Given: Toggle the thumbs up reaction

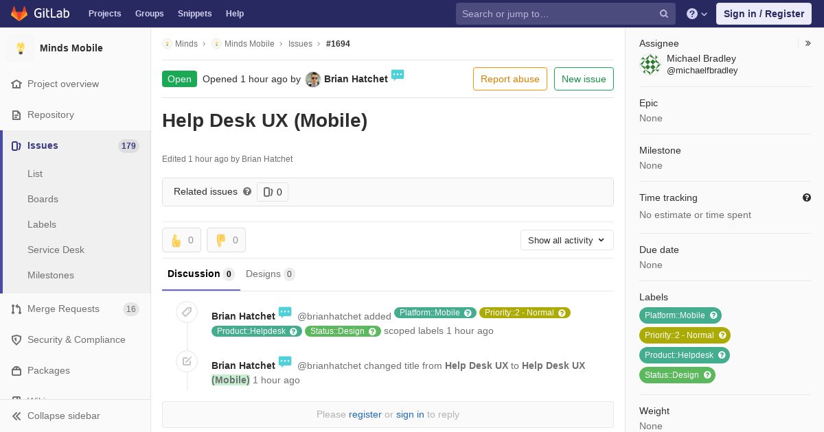Looking at the screenshot, I should pos(181,240).
